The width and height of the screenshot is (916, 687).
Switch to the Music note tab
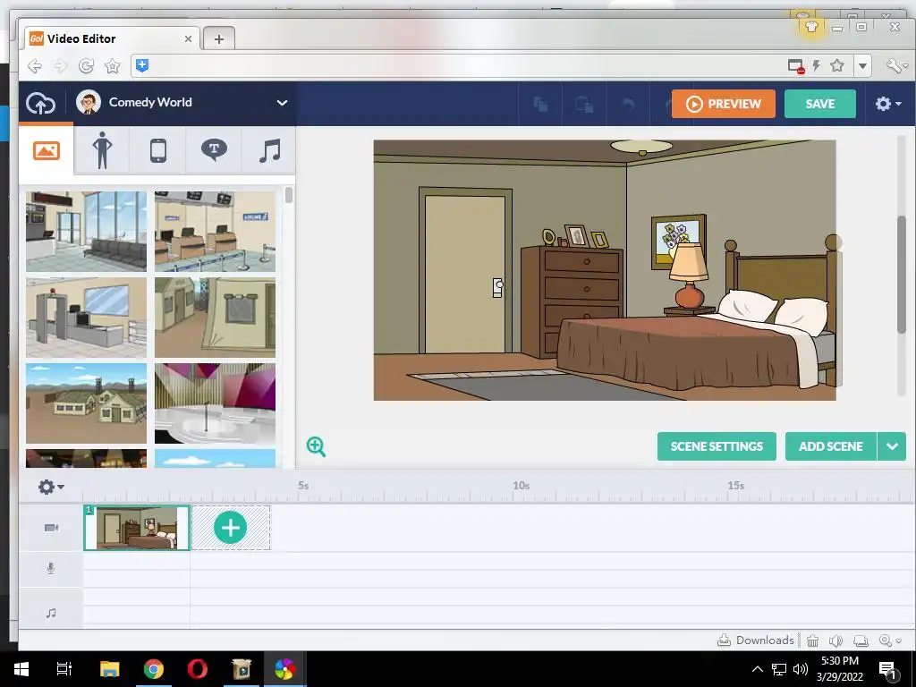(x=269, y=150)
